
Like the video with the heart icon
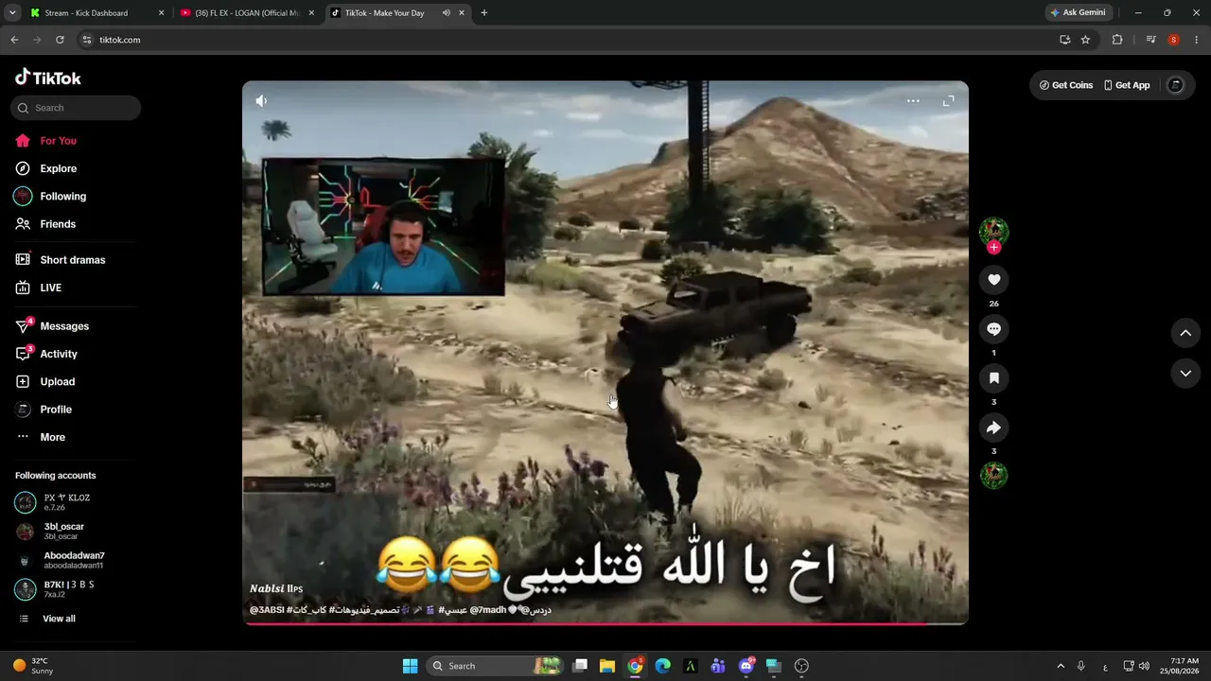pyautogui.click(x=993, y=280)
